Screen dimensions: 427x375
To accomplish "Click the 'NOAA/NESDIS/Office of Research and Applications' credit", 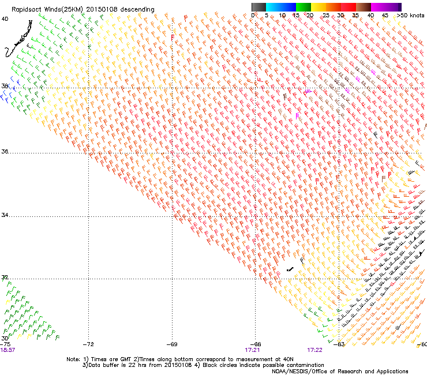I will 340,372.
